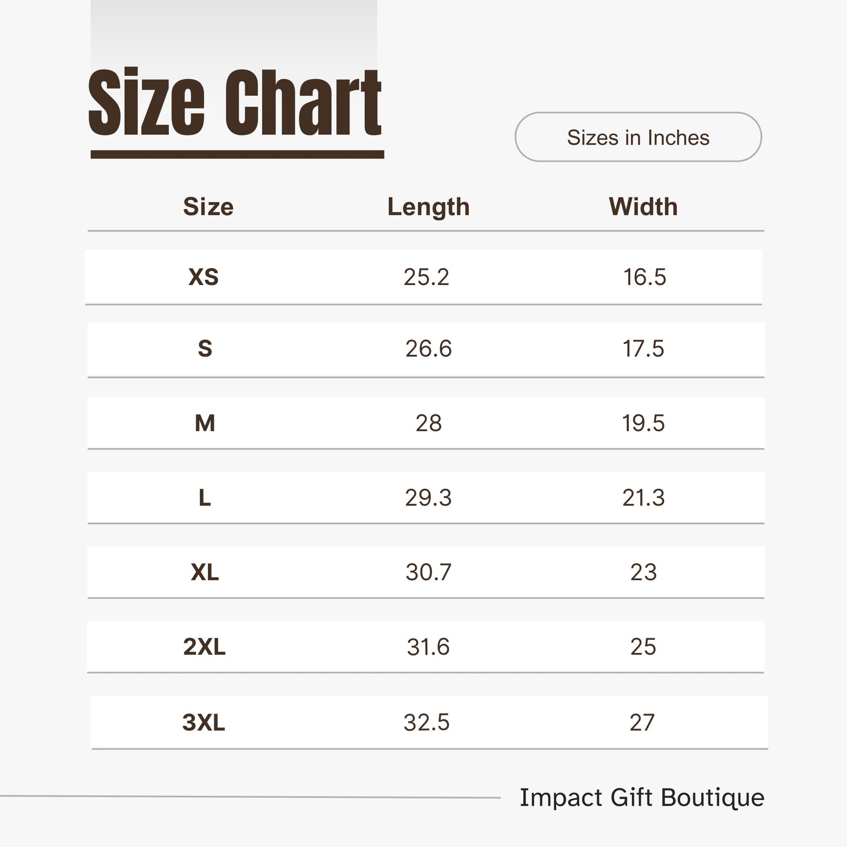The image size is (847, 847).
Task: Select the Length column header
Action: 428,207
